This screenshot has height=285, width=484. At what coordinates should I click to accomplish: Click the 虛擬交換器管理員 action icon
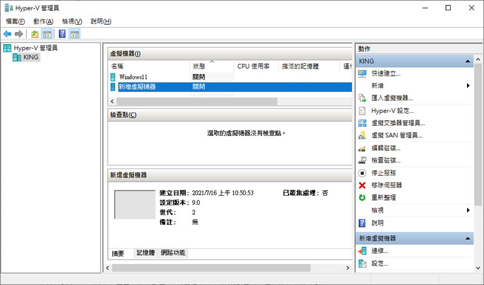click(x=362, y=123)
